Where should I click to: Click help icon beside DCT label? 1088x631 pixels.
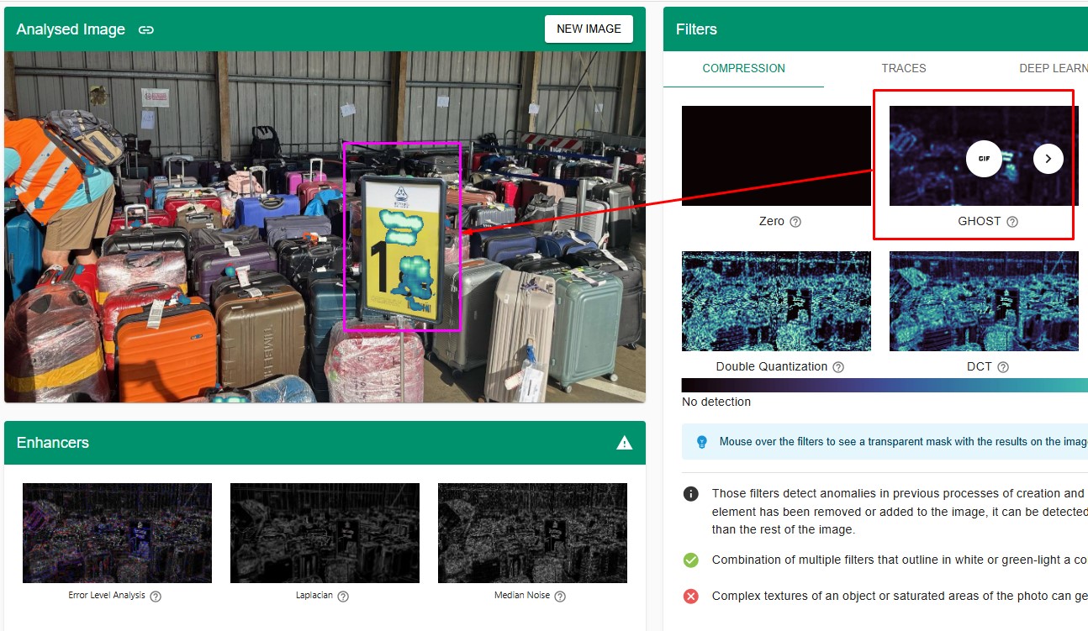pyautogui.click(x=1003, y=367)
